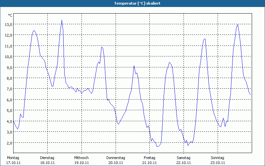Click the 'Mittwoch' day label
The width and height of the screenshot is (265, 166).
coord(81,158)
